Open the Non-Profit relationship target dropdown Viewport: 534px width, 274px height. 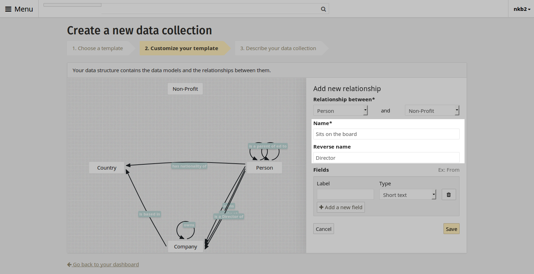pos(432,111)
